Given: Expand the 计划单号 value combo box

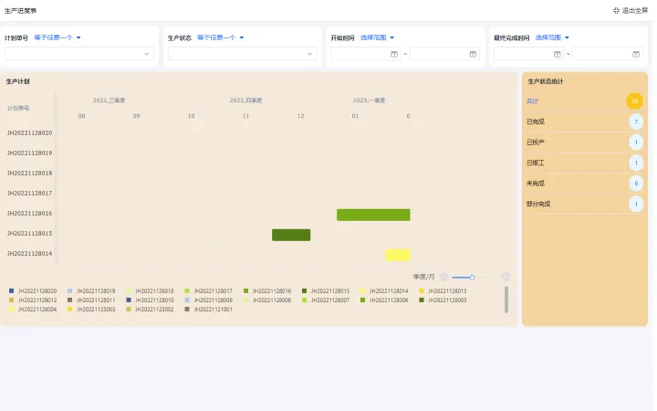Looking at the screenshot, I should point(79,54).
